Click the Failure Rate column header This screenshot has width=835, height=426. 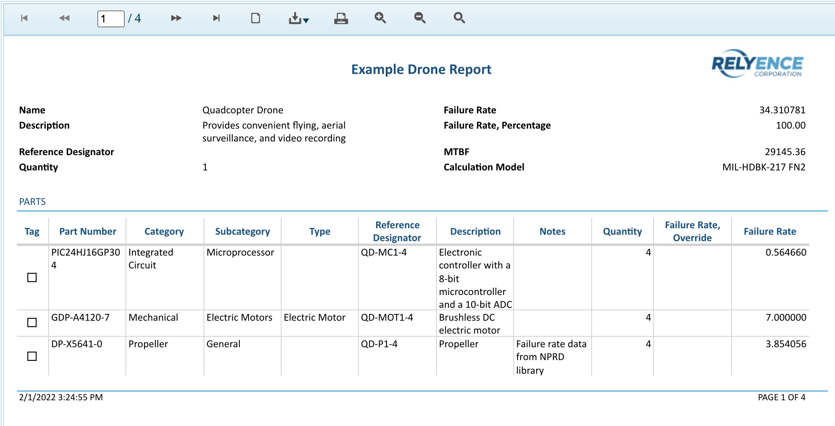point(770,231)
